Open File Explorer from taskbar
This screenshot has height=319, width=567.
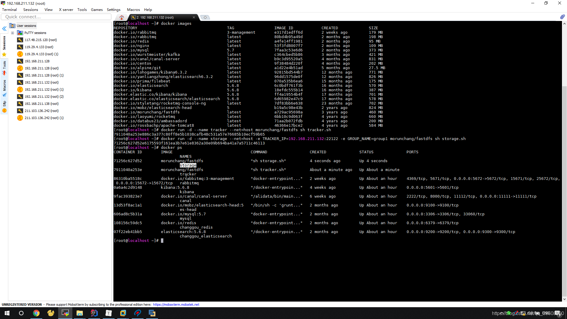coord(80,313)
